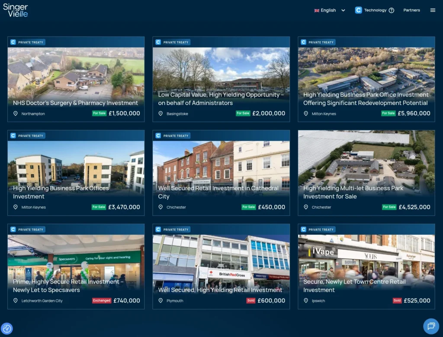Click the Milton Keynes business park photo thumbnail
Viewport: 443px width, 337px height.
(x=366, y=69)
